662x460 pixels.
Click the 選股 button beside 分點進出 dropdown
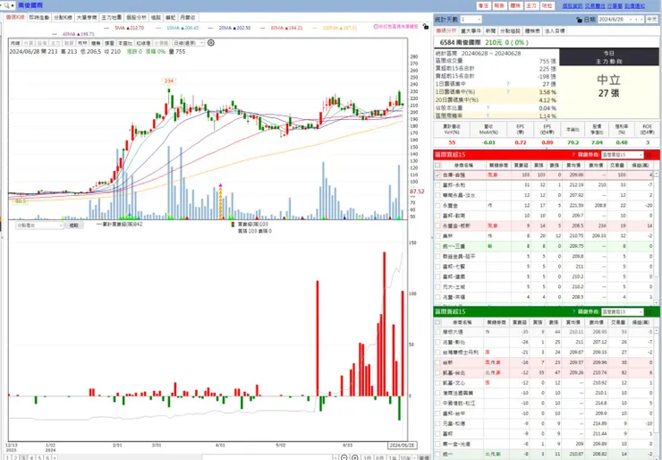74,226
